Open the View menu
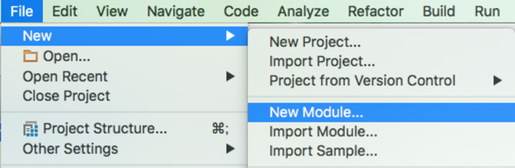The height and width of the screenshot is (168, 515). (112, 11)
